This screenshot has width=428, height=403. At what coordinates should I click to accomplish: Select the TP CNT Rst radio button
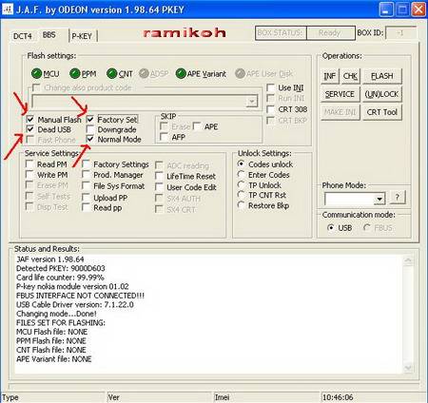coord(241,195)
